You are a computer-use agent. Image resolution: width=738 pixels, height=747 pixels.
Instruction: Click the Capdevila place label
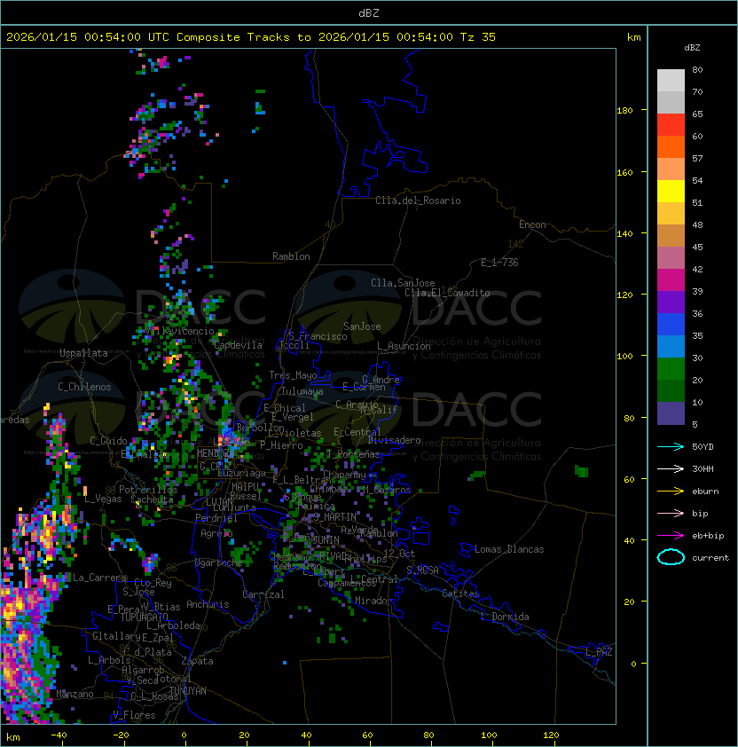pos(238,345)
